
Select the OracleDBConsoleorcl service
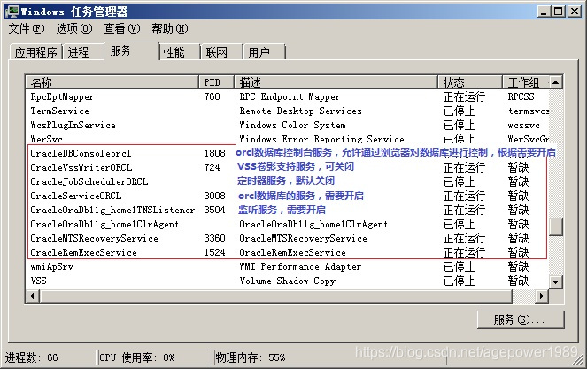(x=81, y=153)
